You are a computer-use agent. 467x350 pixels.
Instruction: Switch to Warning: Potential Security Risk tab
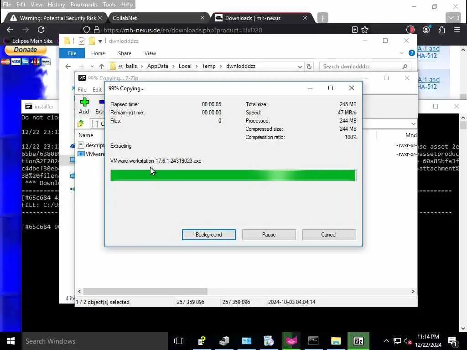click(x=56, y=18)
